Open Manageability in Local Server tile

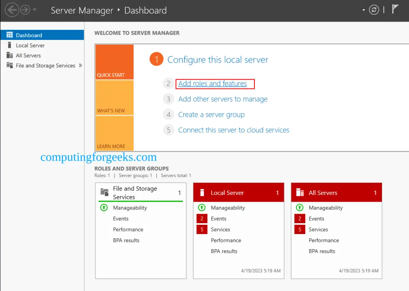coord(228,208)
